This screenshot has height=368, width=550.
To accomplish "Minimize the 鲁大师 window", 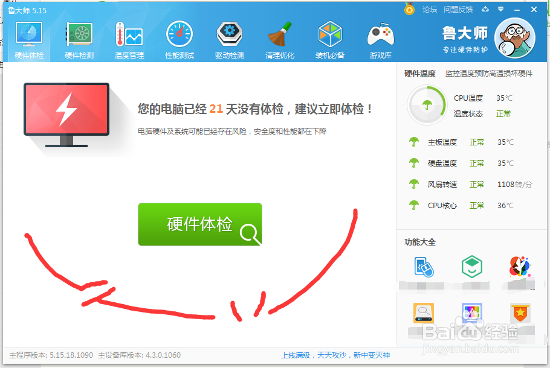I will point(517,10).
